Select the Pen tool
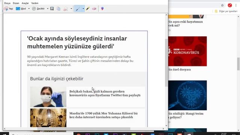Viewport: 240px width, 135px height. pyautogui.click(x=78, y=9)
